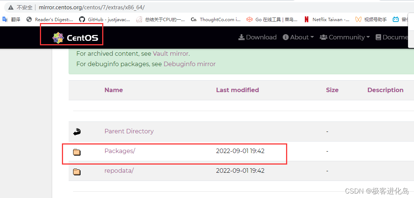Click the insecure-site warning triangle icon
Screen dimensions: 414x198
(x=10, y=7)
